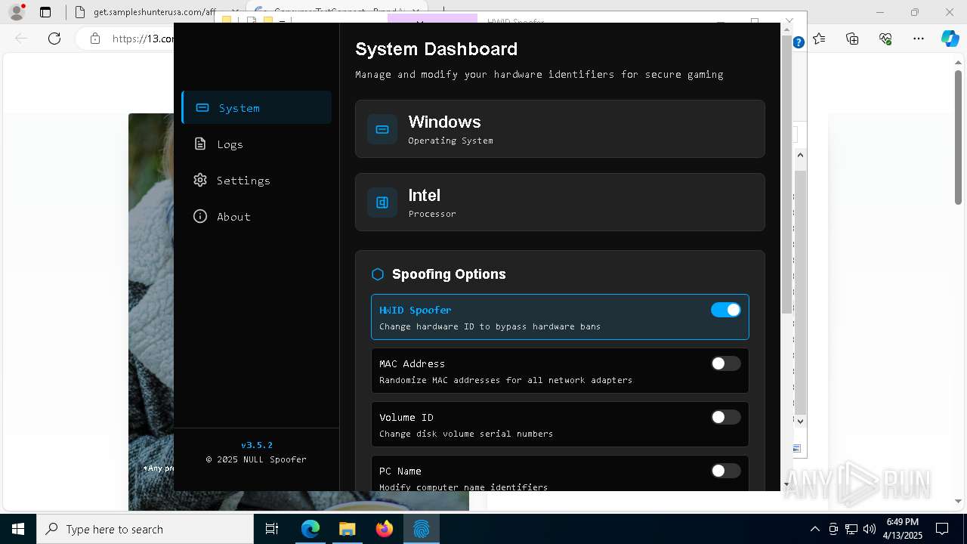967x544 pixels.
Task: Open File Explorer from the taskbar
Action: (x=347, y=529)
